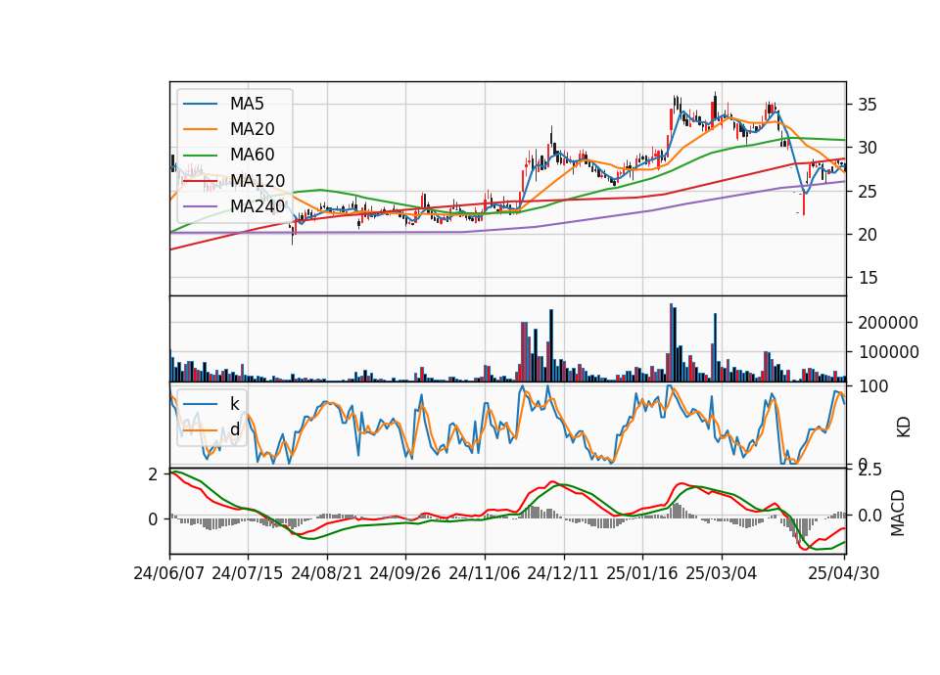Click the price axis value 25
Screen dimensions: 940x675
pyautogui.click(x=867, y=192)
